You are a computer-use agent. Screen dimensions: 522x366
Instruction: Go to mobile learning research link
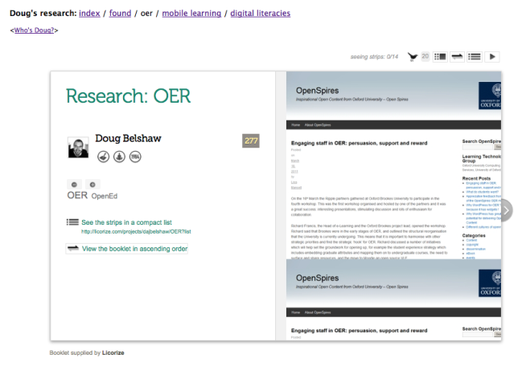tap(191, 14)
